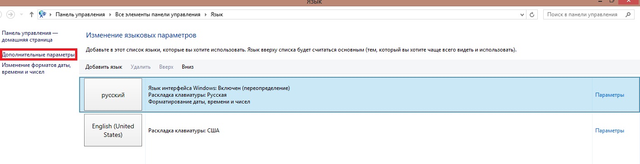Click the magnifier icon in the search box
This screenshot has width=640, height=164.
pyautogui.click(x=627, y=14)
